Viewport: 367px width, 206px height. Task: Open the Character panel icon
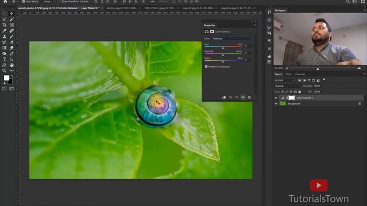click(x=269, y=49)
